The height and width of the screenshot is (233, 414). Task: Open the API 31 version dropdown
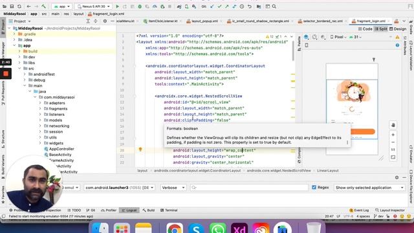(x=355, y=38)
